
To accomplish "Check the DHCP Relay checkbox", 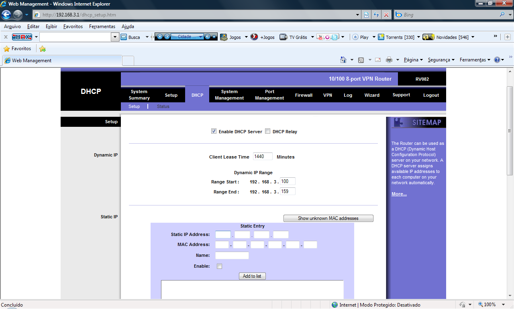I will pyautogui.click(x=267, y=131).
